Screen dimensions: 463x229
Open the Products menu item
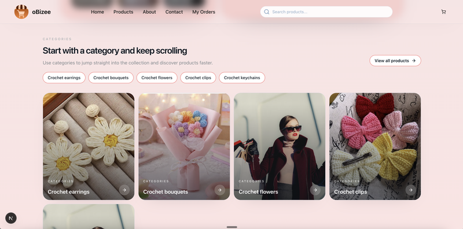(123, 12)
